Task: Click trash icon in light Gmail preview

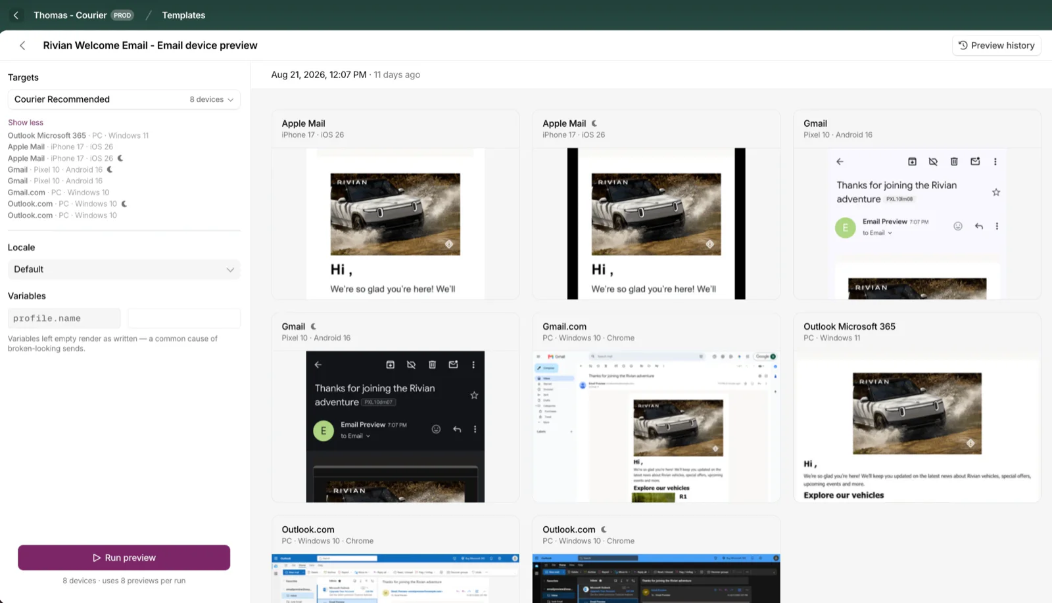Action: 954,162
